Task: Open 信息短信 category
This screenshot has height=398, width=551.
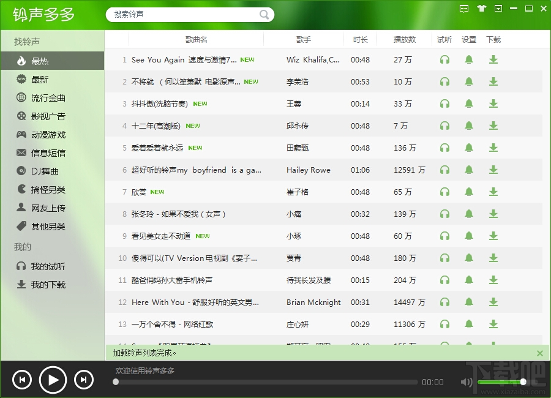Action: 53,153
